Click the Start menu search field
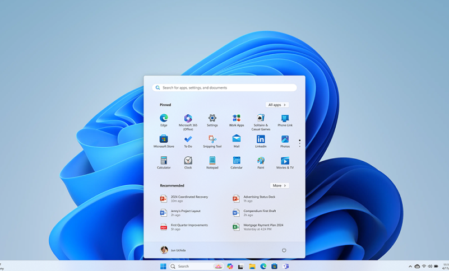This screenshot has height=271, width=449. 224,88
